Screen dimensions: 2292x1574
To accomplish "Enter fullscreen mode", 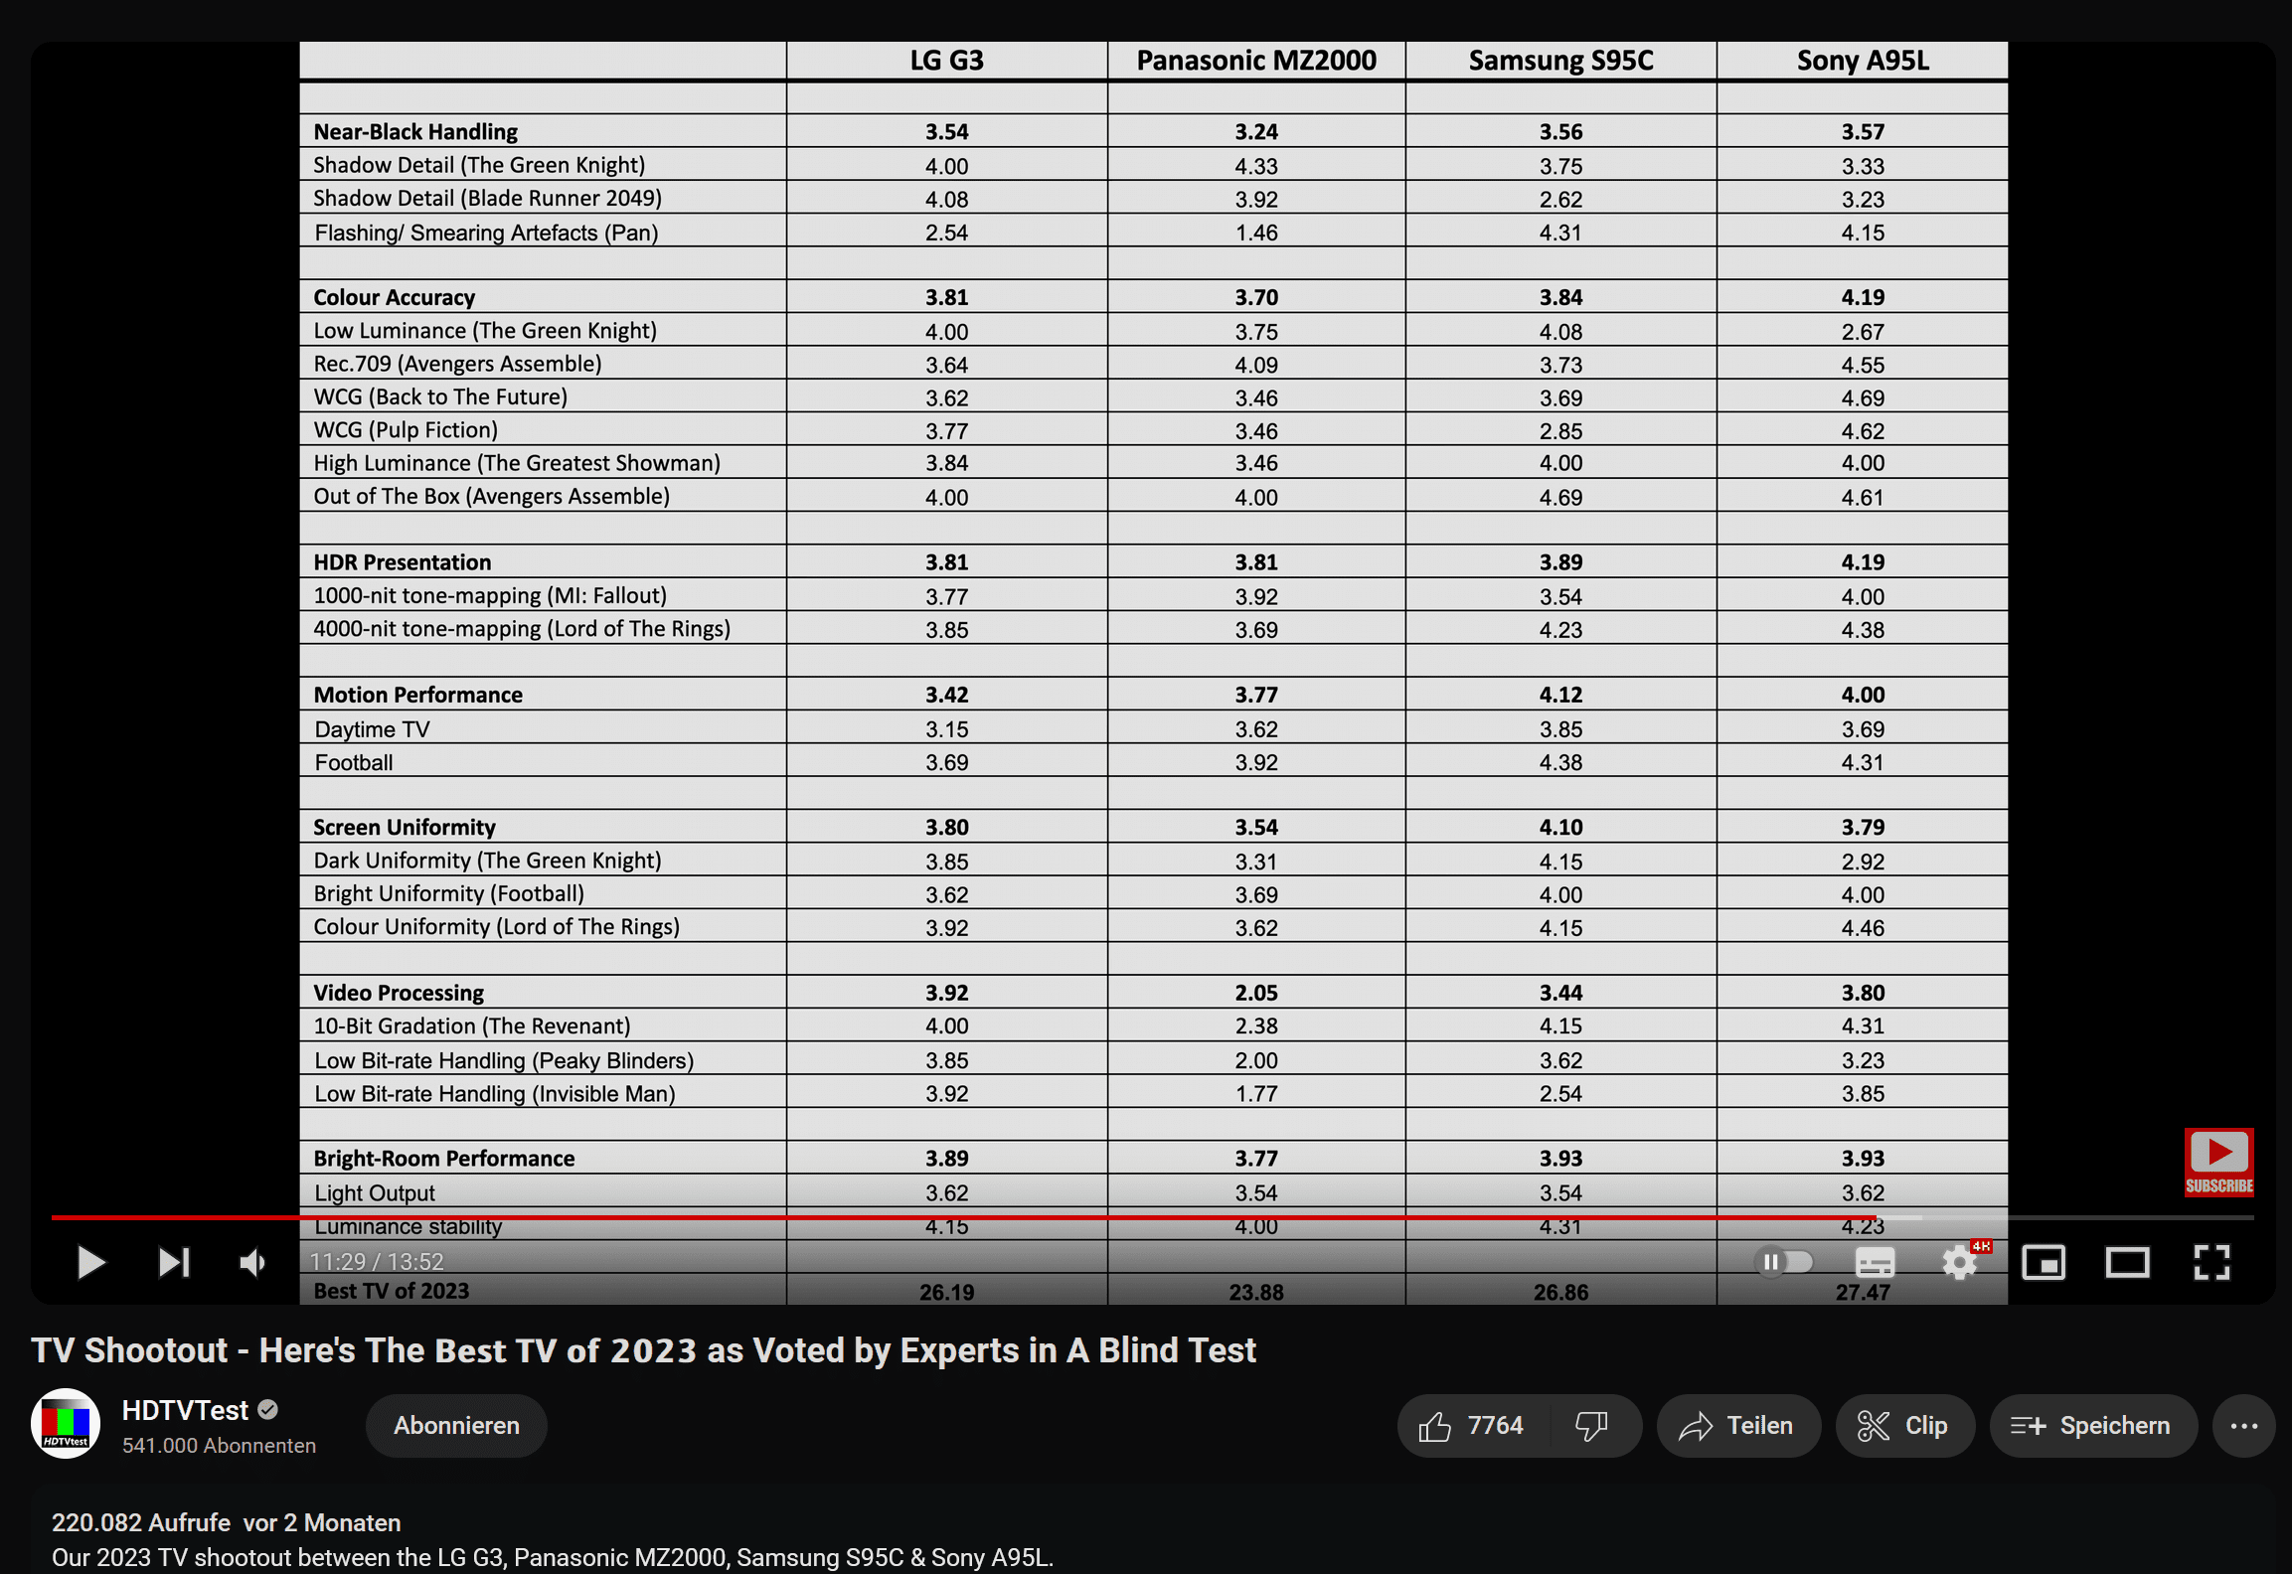I will (x=2211, y=1262).
